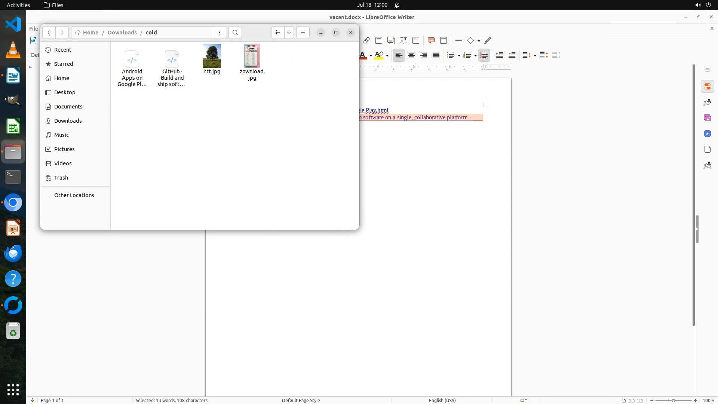Click the Downloads breadcrumb in the path bar
The width and height of the screenshot is (718, 404).
(122, 33)
